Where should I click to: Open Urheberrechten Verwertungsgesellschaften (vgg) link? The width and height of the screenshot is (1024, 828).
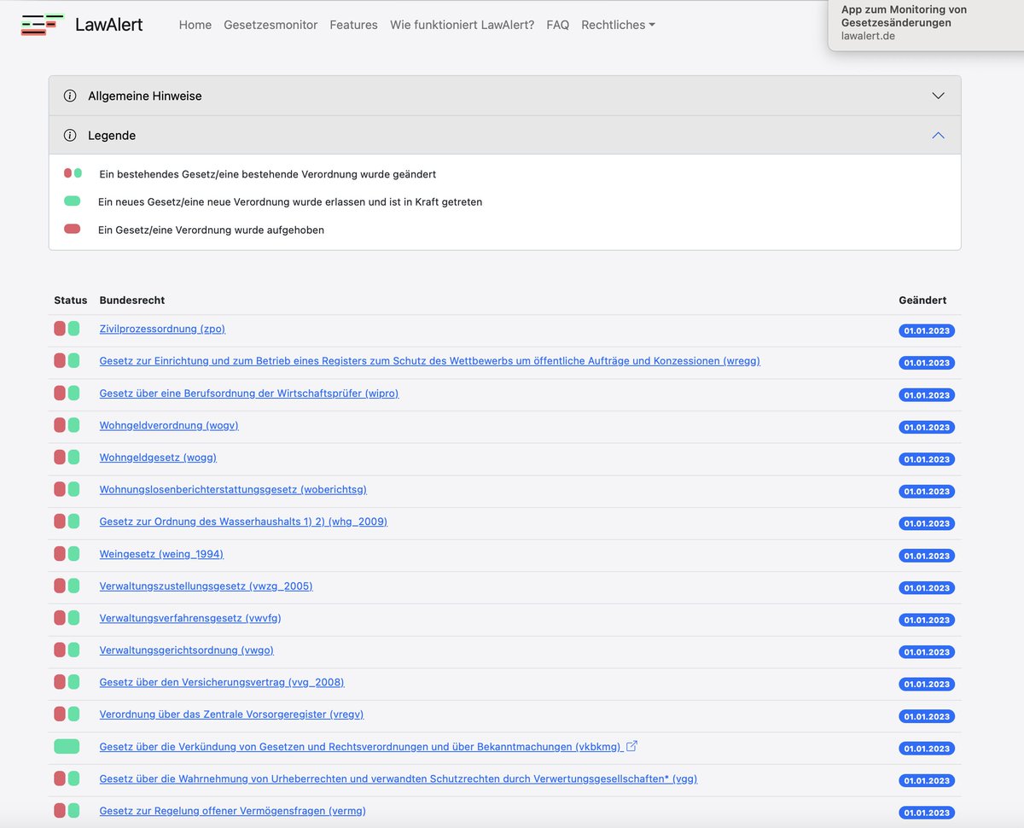point(399,779)
